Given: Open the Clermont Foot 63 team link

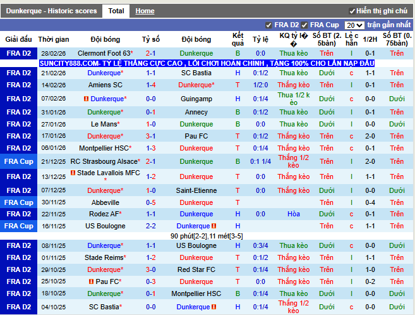Looking at the screenshot, I should pyautogui.click(x=105, y=54).
